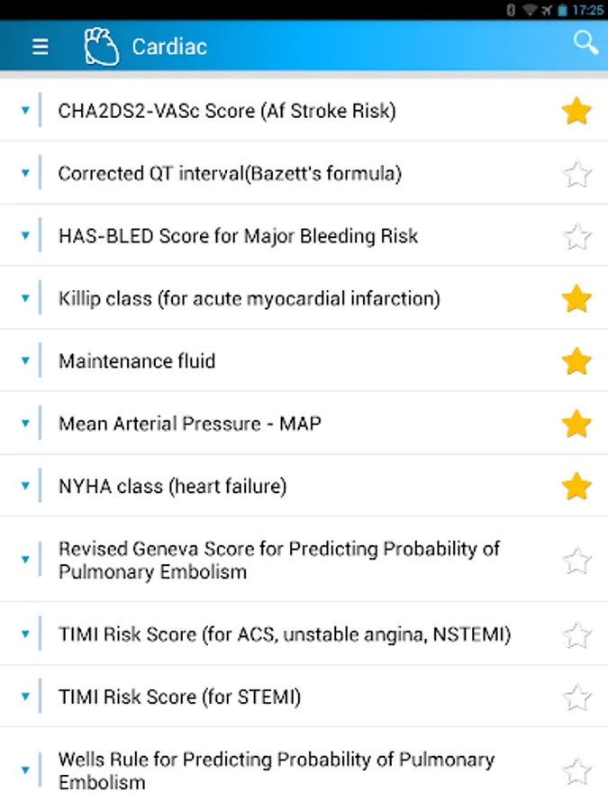Expand the CHA2DS2-VASc Score arrow
The height and width of the screenshot is (811, 608).
[x=25, y=111]
